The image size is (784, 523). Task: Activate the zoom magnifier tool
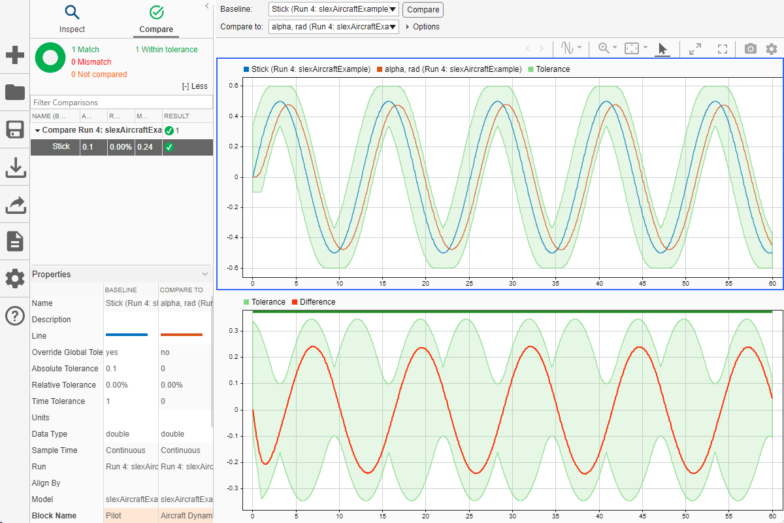(602, 48)
